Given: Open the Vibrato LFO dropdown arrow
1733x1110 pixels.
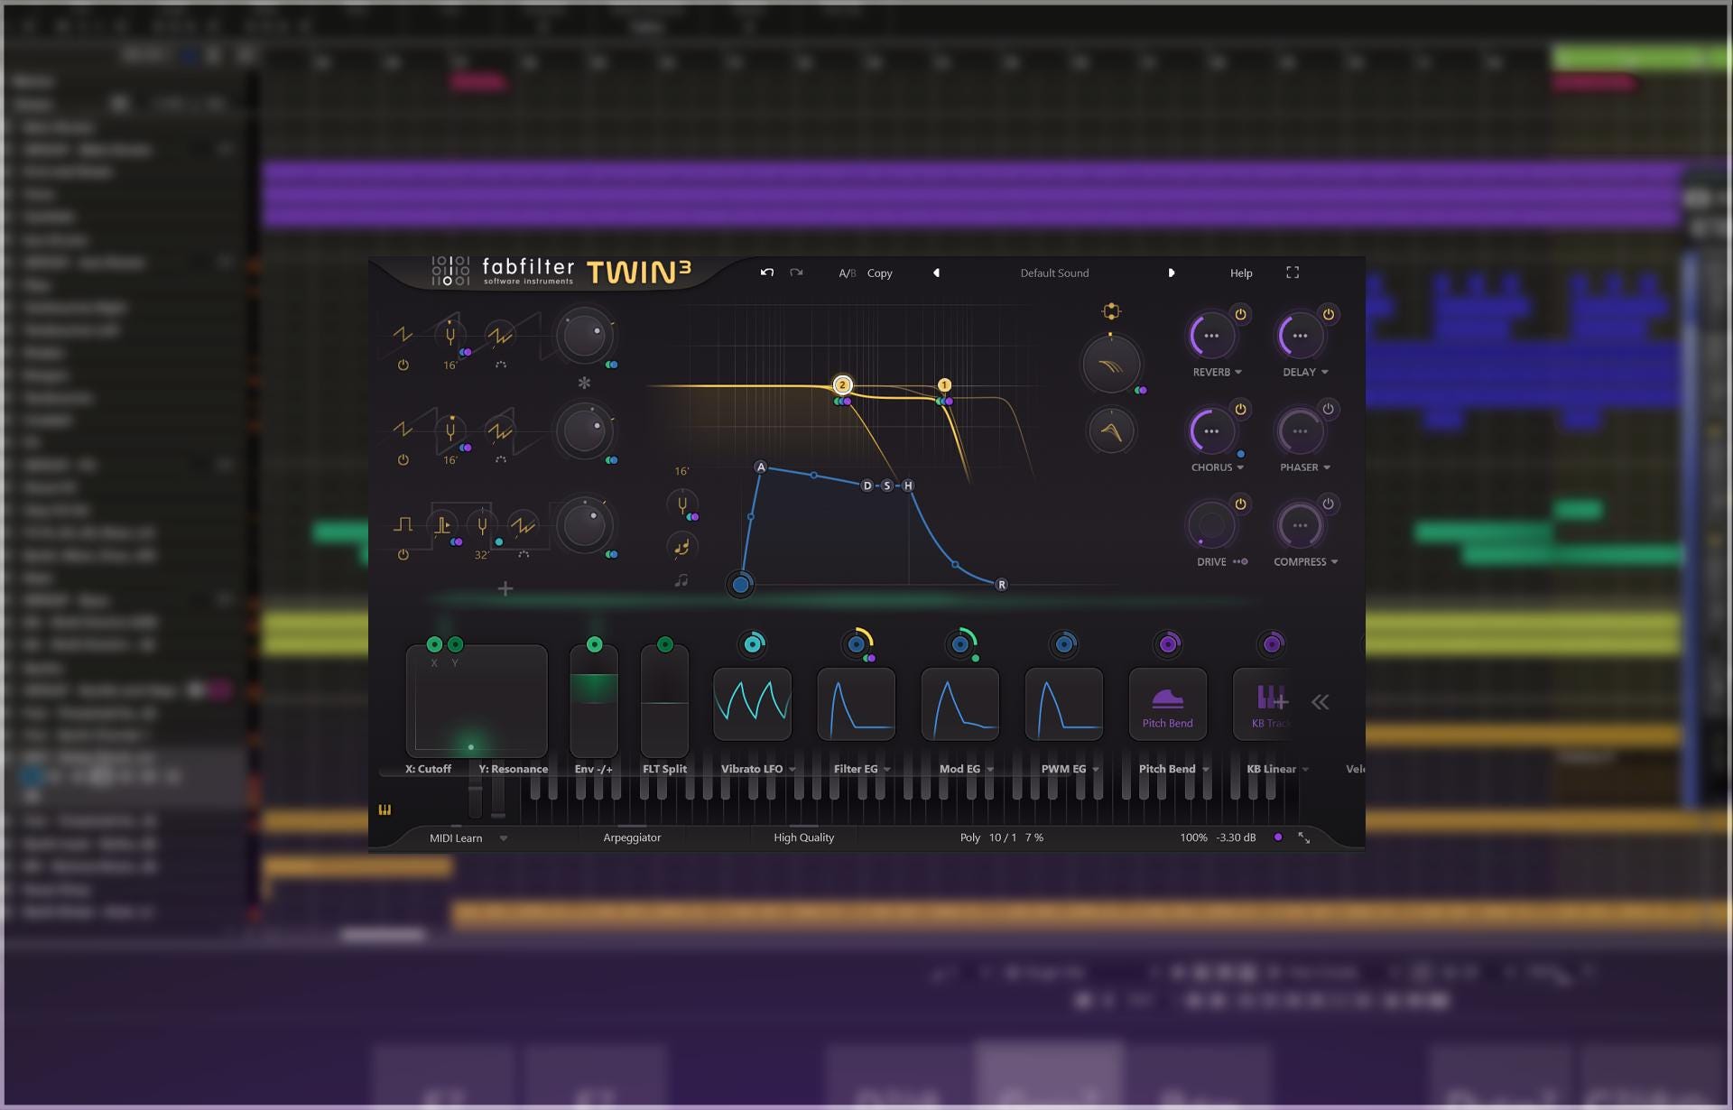Looking at the screenshot, I should pos(792,770).
